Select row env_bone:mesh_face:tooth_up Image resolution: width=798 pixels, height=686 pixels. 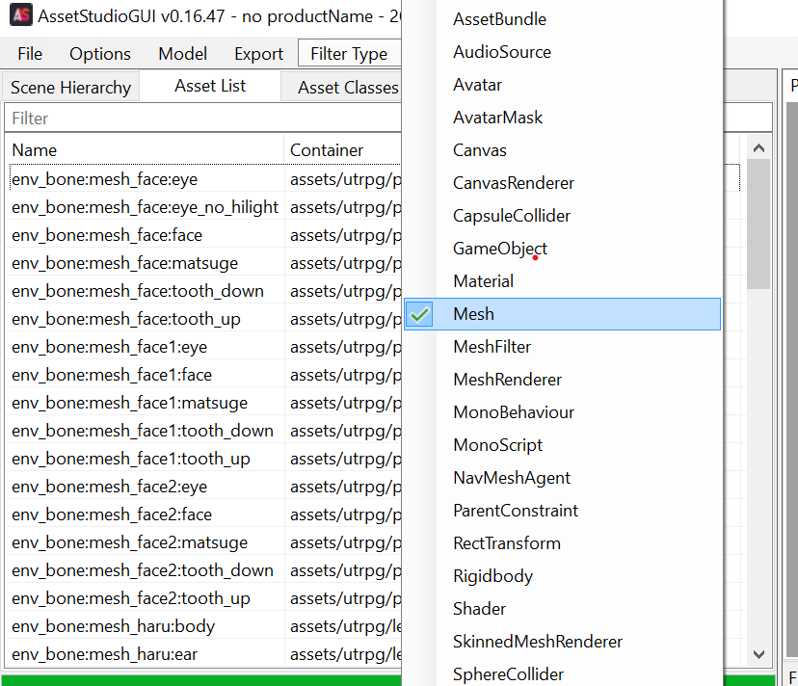point(203,319)
